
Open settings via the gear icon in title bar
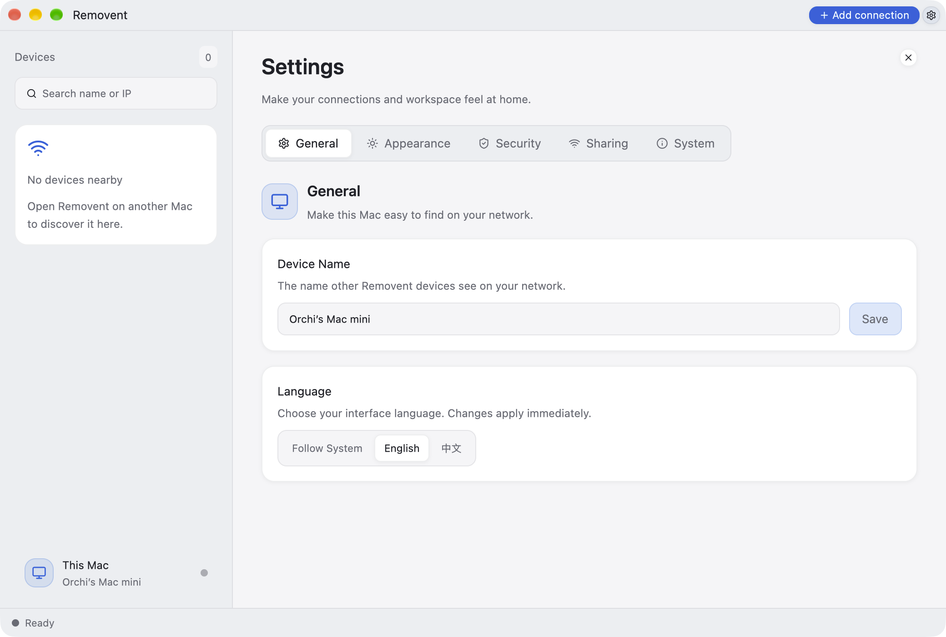tap(931, 15)
